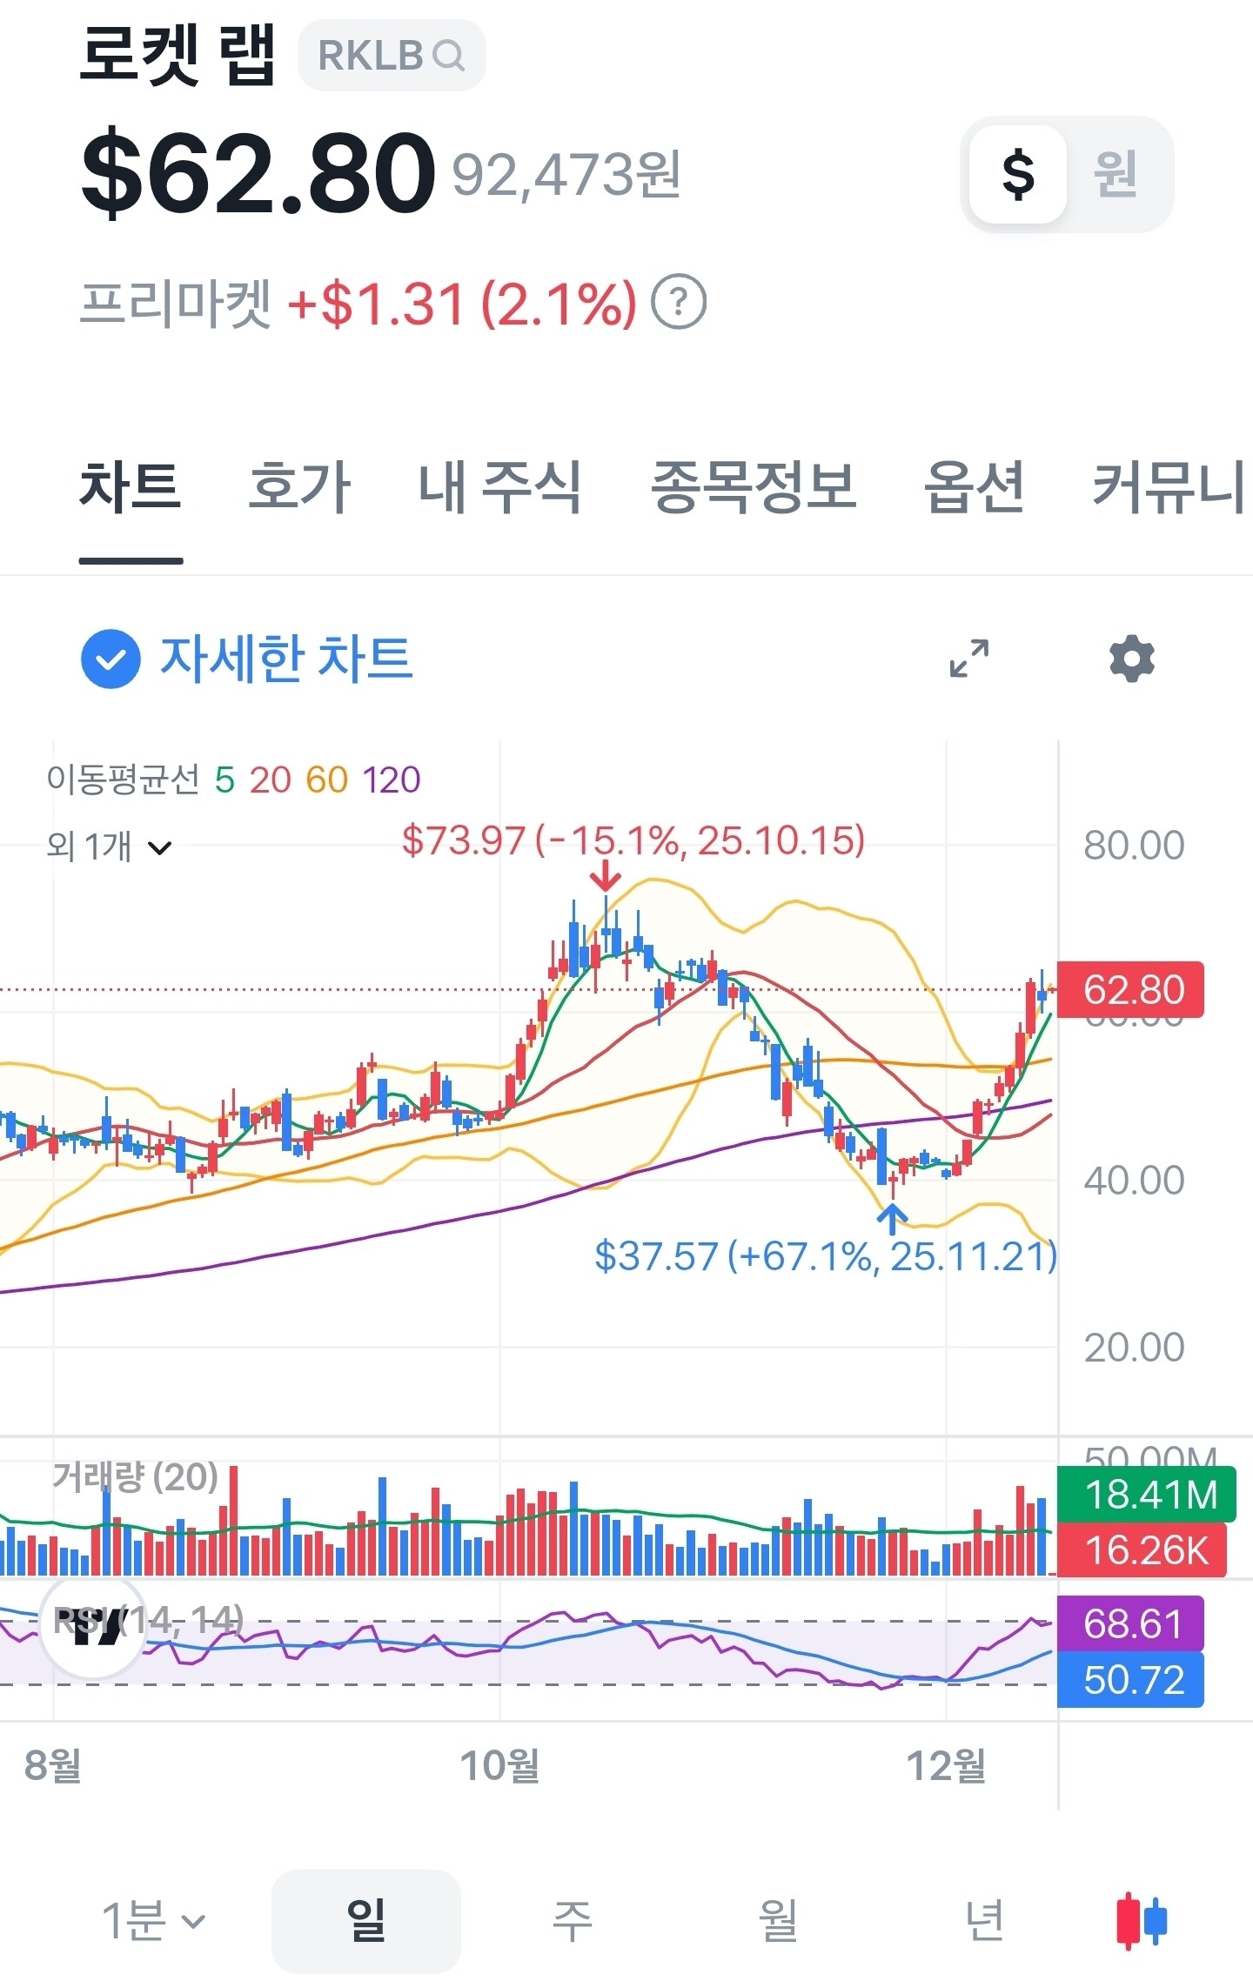Expand chart to fullscreen view
The height and width of the screenshot is (1981, 1253).
click(x=968, y=659)
